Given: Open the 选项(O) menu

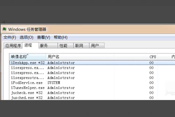Looking at the screenshot, I should coord(26,37).
